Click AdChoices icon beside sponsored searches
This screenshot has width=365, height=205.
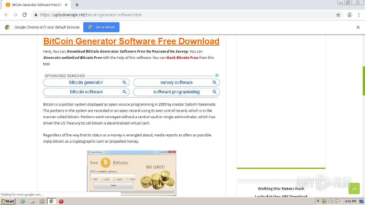pos(217,75)
